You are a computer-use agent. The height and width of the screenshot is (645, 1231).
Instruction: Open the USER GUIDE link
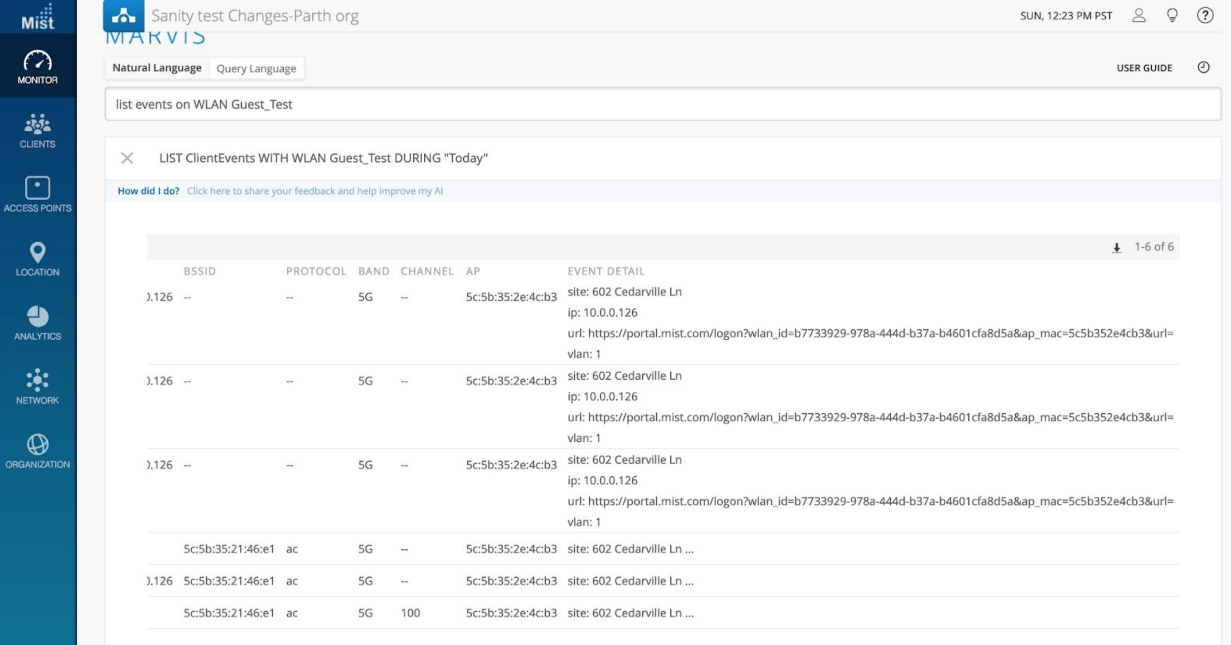1144,68
